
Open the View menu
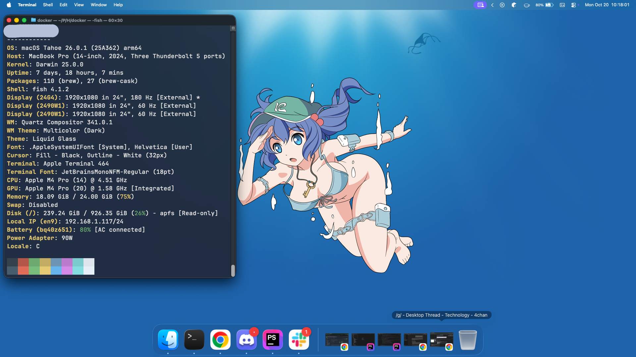(79, 5)
